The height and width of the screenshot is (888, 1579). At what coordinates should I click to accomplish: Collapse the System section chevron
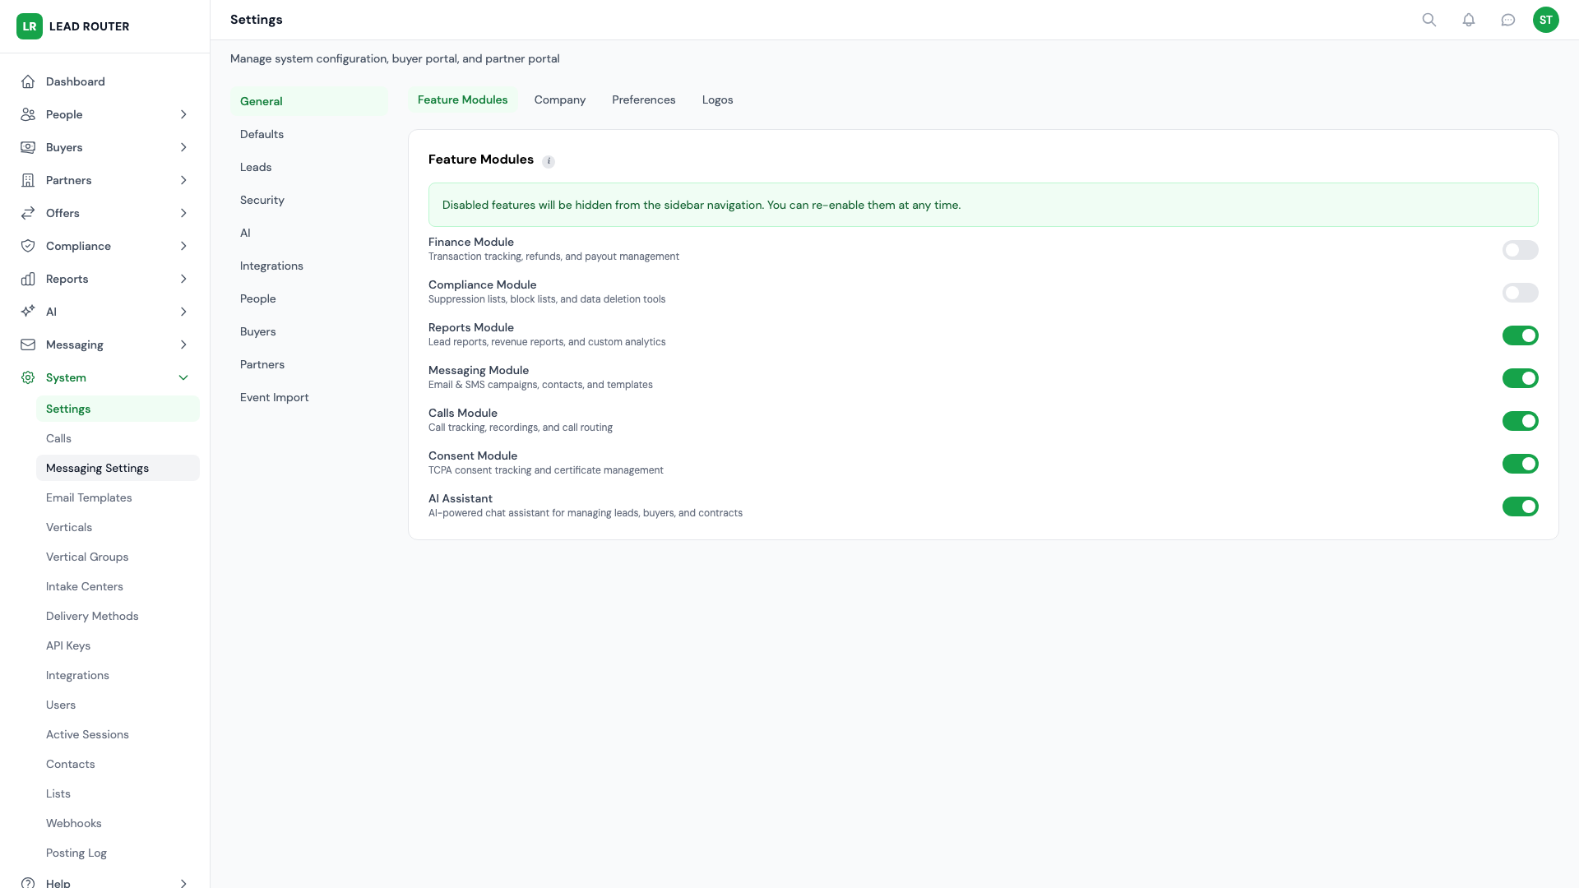click(x=183, y=377)
